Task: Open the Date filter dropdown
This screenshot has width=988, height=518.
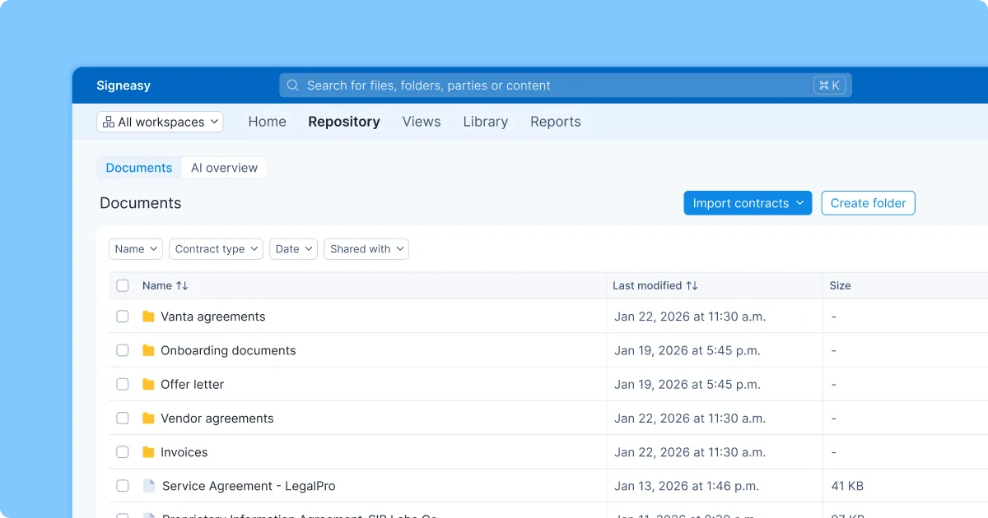Action: (x=293, y=249)
